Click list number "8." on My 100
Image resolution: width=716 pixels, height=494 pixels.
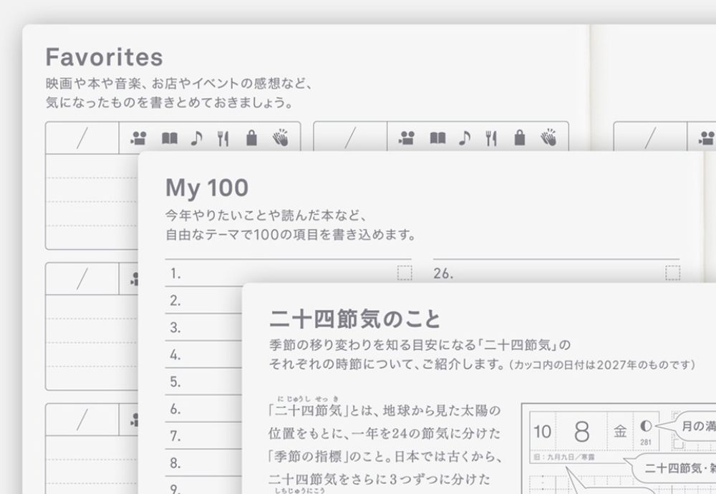(x=175, y=463)
